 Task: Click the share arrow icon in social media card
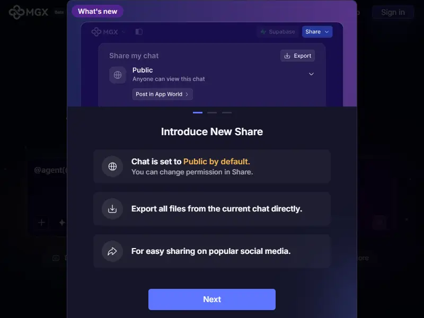point(112,251)
